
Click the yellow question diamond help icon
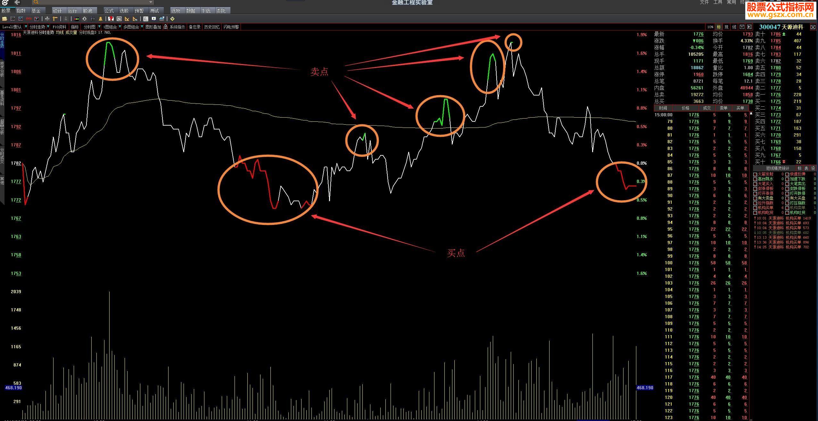172,19
